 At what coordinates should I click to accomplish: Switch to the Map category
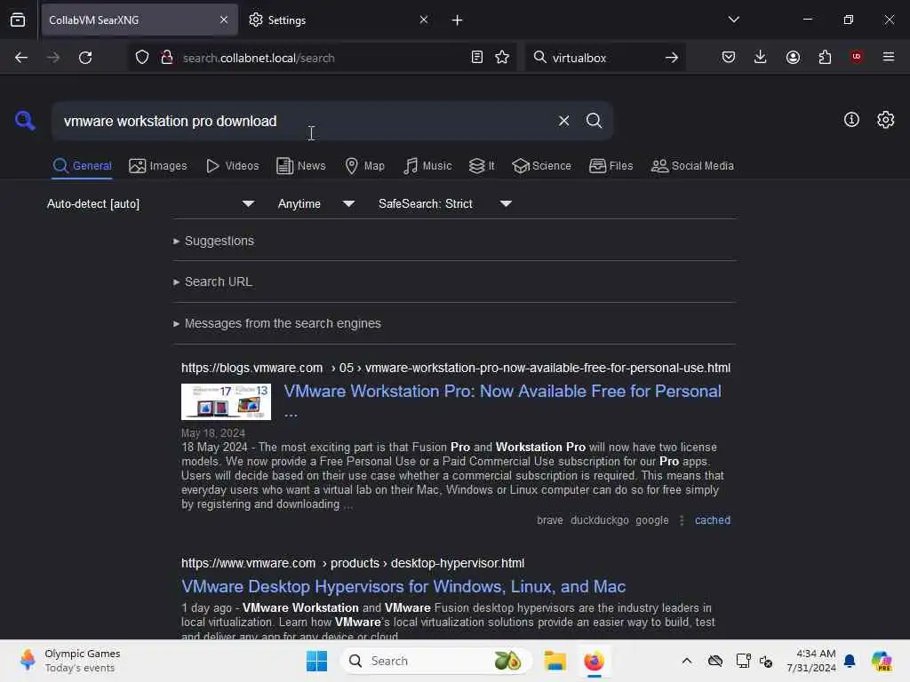[x=365, y=166]
